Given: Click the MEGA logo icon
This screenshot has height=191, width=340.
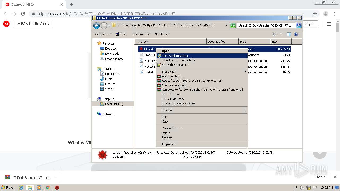Looking at the screenshot, I should pyautogui.click(x=6, y=24).
